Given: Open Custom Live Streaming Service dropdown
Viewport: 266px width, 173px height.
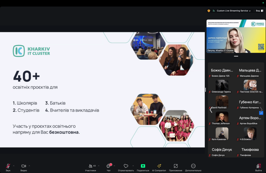Looking at the screenshot, I should (234, 11).
